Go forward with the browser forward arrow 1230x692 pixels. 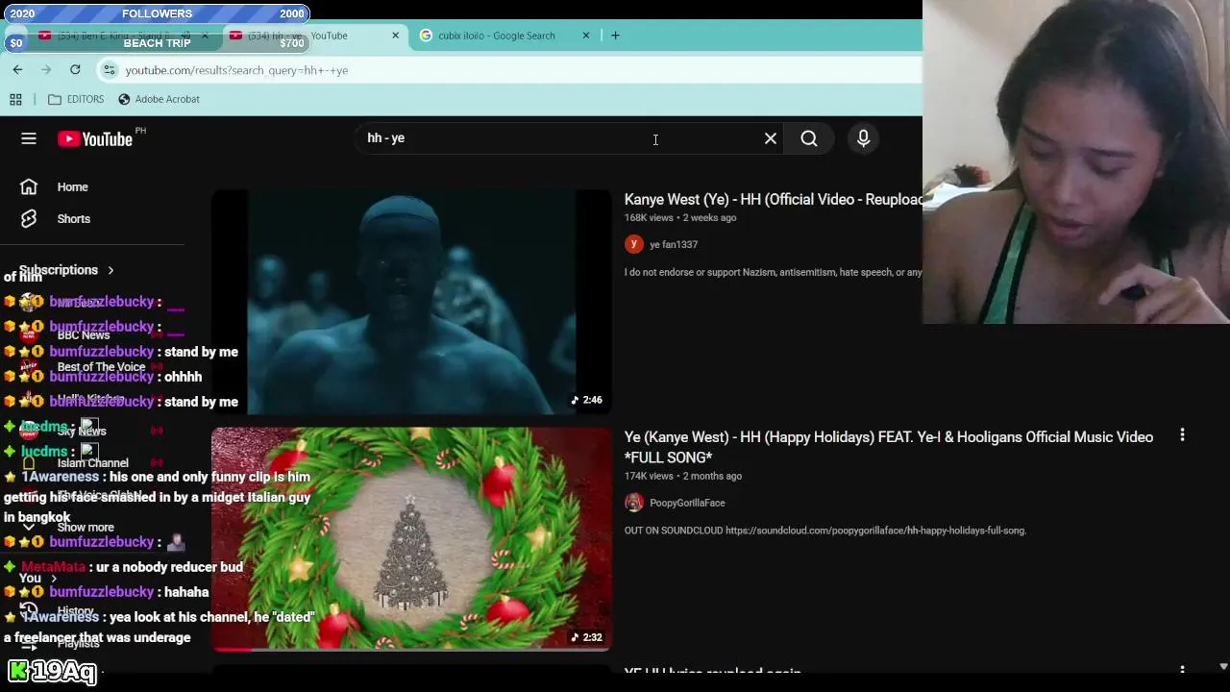(46, 69)
